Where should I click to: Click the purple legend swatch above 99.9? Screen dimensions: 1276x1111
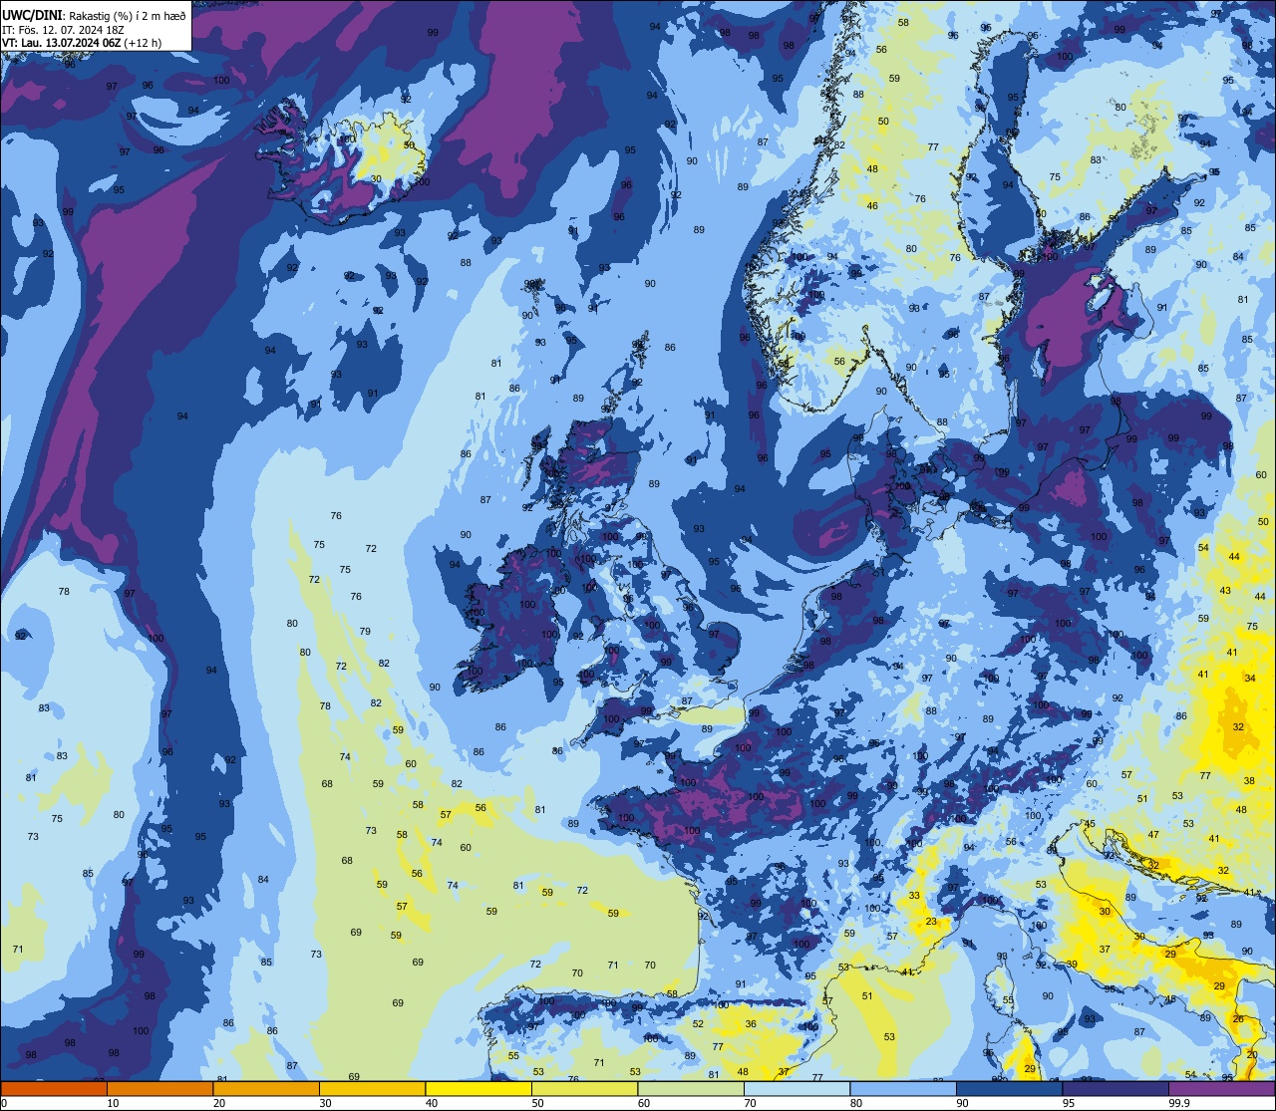pyautogui.click(x=1221, y=1088)
